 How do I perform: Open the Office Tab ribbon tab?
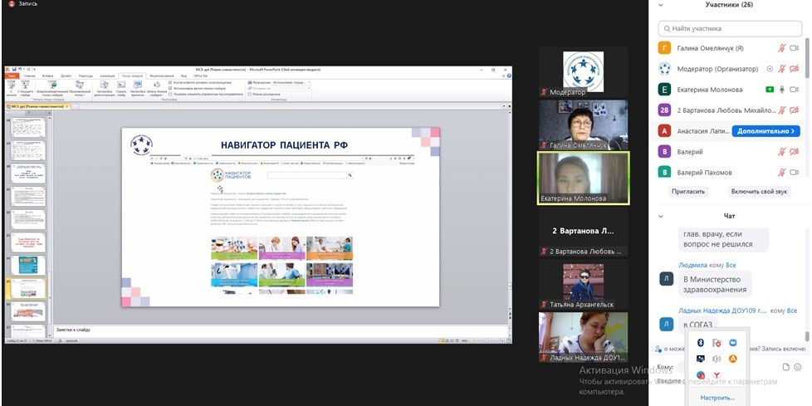coord(200,76)
